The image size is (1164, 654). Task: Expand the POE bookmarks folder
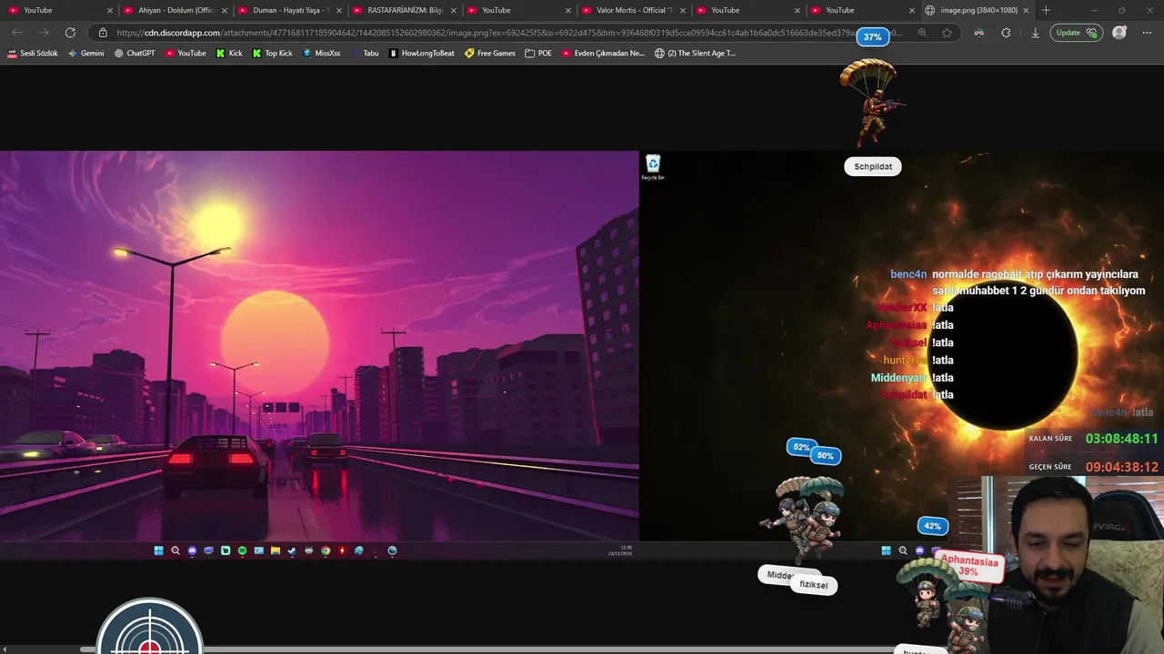(x=538, y=53)
